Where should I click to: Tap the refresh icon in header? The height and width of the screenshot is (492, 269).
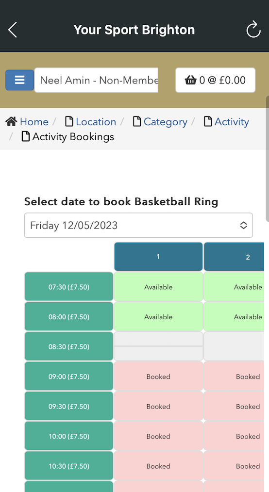[253, 30]
